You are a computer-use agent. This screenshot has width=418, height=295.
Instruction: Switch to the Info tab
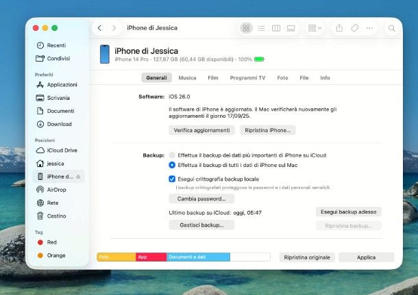(x=325, y=78)
